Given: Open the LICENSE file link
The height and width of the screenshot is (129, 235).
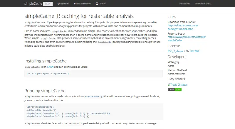Looking at the screenshot, I should tap(194, 51).
